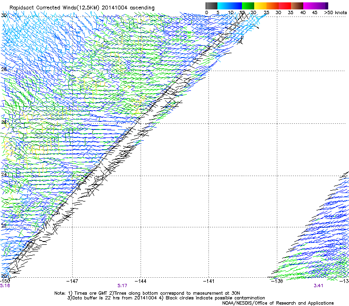Click the purple '3:41' pass time
349x306 pixels.
318,286
